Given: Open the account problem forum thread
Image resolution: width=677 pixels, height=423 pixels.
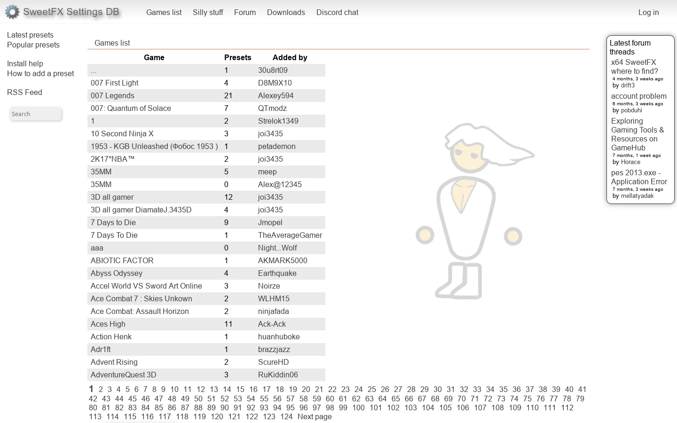Looking at the screenshot, I should tap(639, 96).
